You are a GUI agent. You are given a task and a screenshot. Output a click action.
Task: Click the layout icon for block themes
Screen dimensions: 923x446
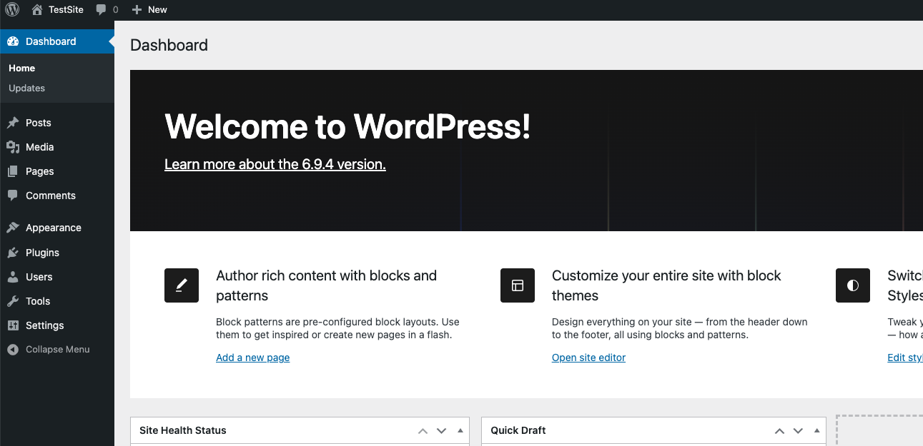click(518, 285)
